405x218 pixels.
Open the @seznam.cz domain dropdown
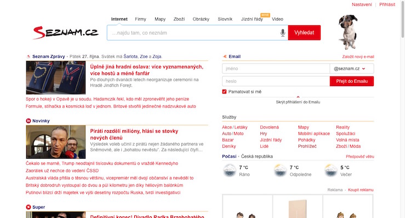tap(351, 69)
